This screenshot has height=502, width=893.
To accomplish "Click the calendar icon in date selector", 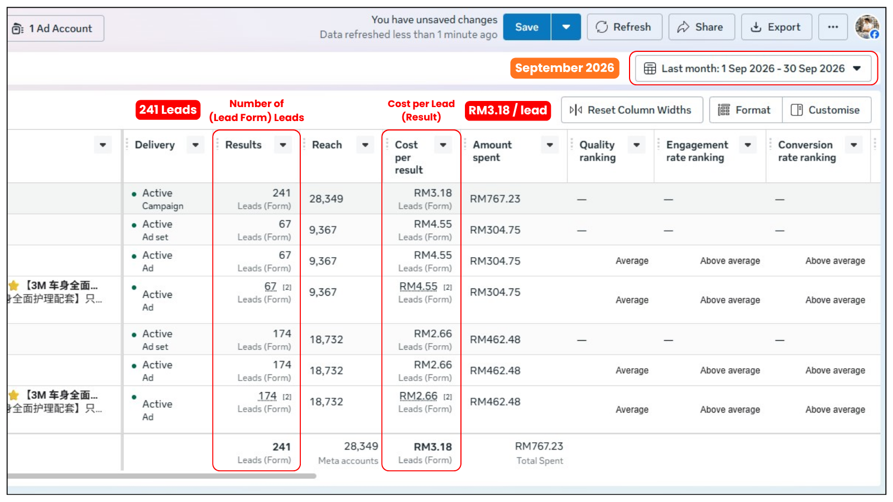I will pos(650,69).
